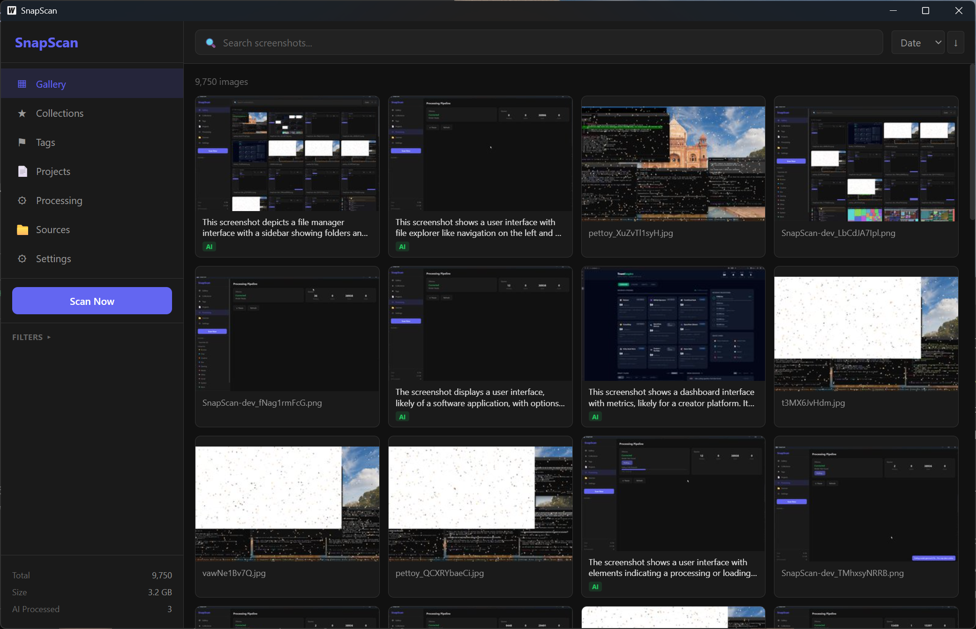Click the Projects document icon

pos(22,171)
